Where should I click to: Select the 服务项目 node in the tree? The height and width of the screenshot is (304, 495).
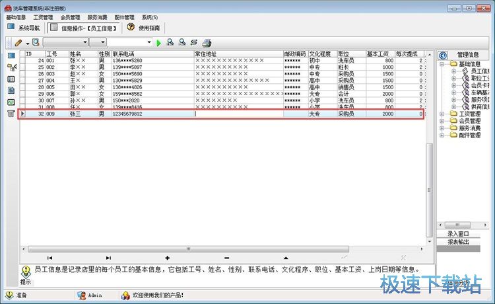point(480,100)
